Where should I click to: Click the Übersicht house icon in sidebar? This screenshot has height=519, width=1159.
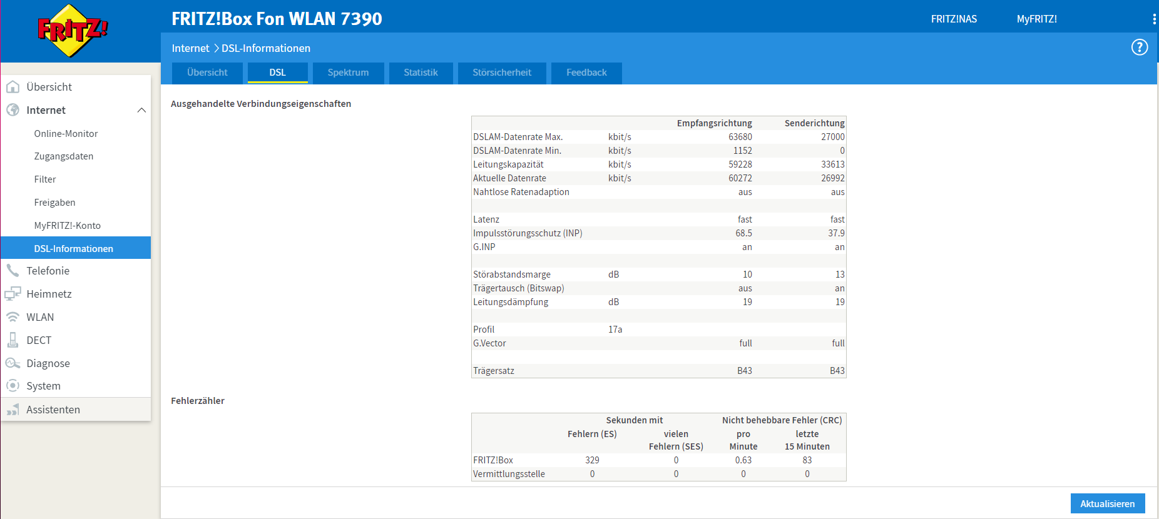point(13,87)
